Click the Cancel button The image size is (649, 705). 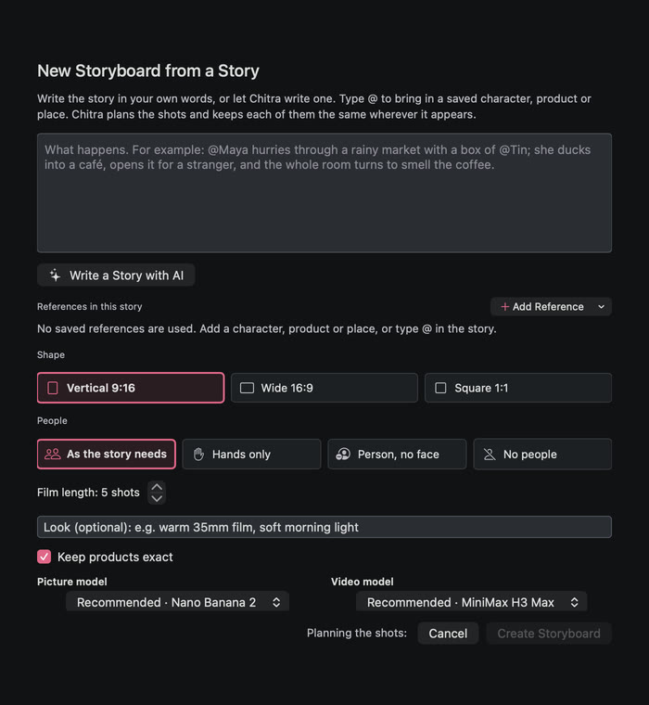448,633
